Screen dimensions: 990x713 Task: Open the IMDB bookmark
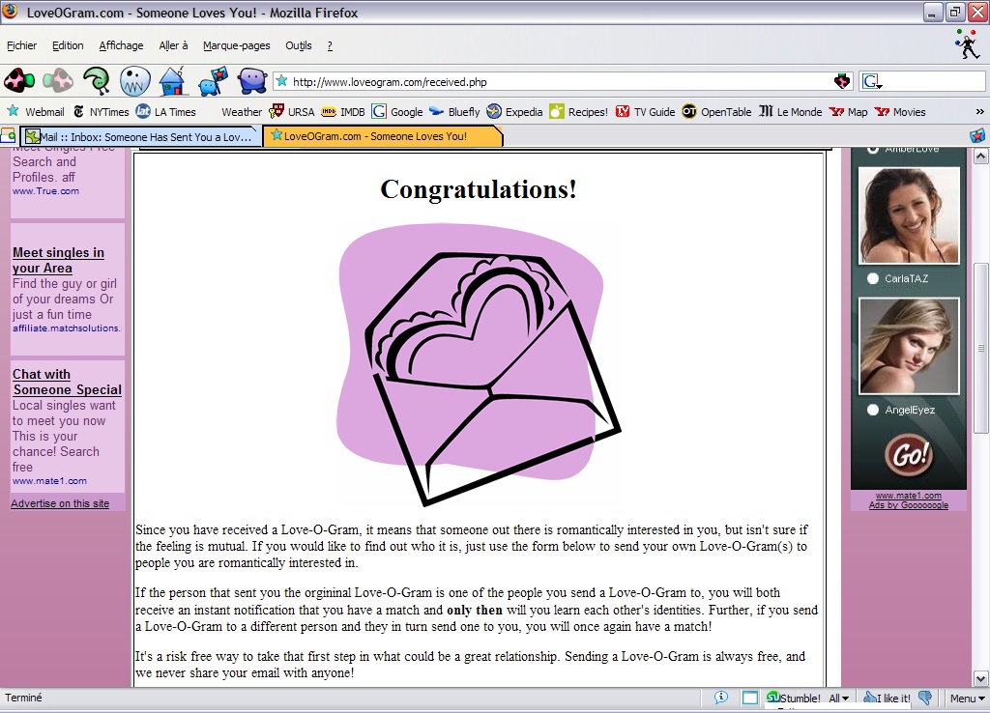pyautogui.click(x=343, y=112)
